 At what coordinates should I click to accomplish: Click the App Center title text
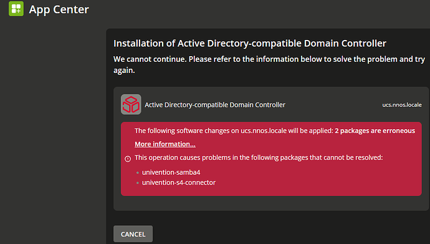59,9
